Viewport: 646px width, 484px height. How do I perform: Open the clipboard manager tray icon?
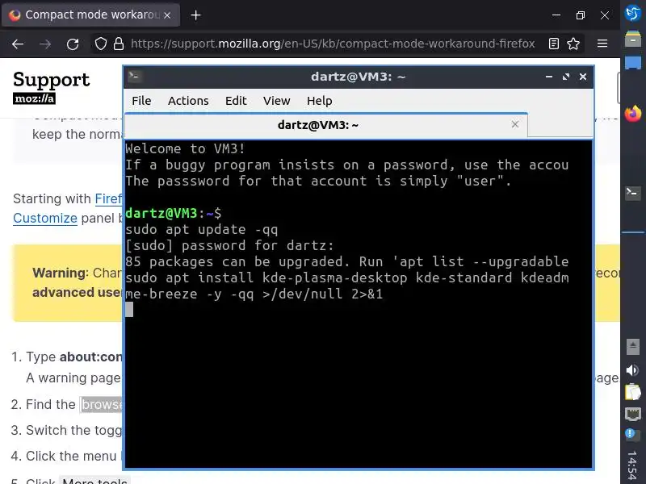click(x=633, y=392)
